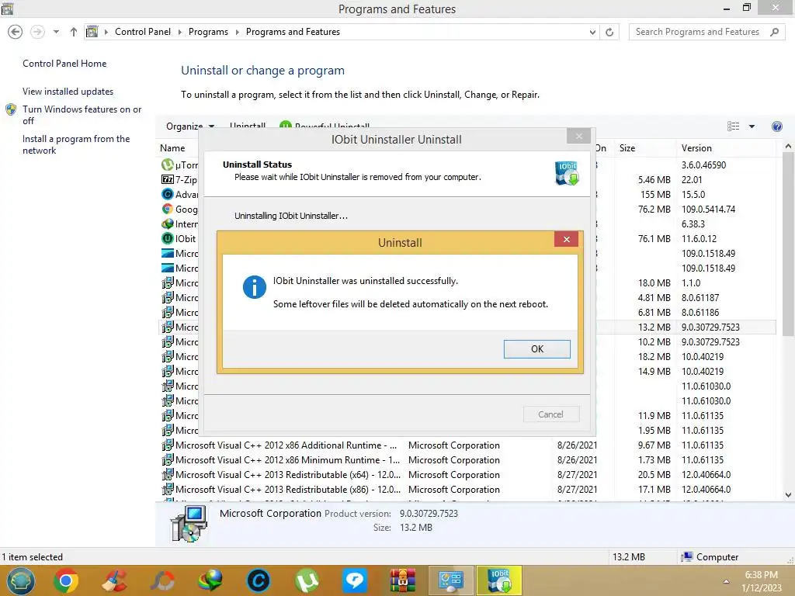Open Install a program from the network

point(76,144)
